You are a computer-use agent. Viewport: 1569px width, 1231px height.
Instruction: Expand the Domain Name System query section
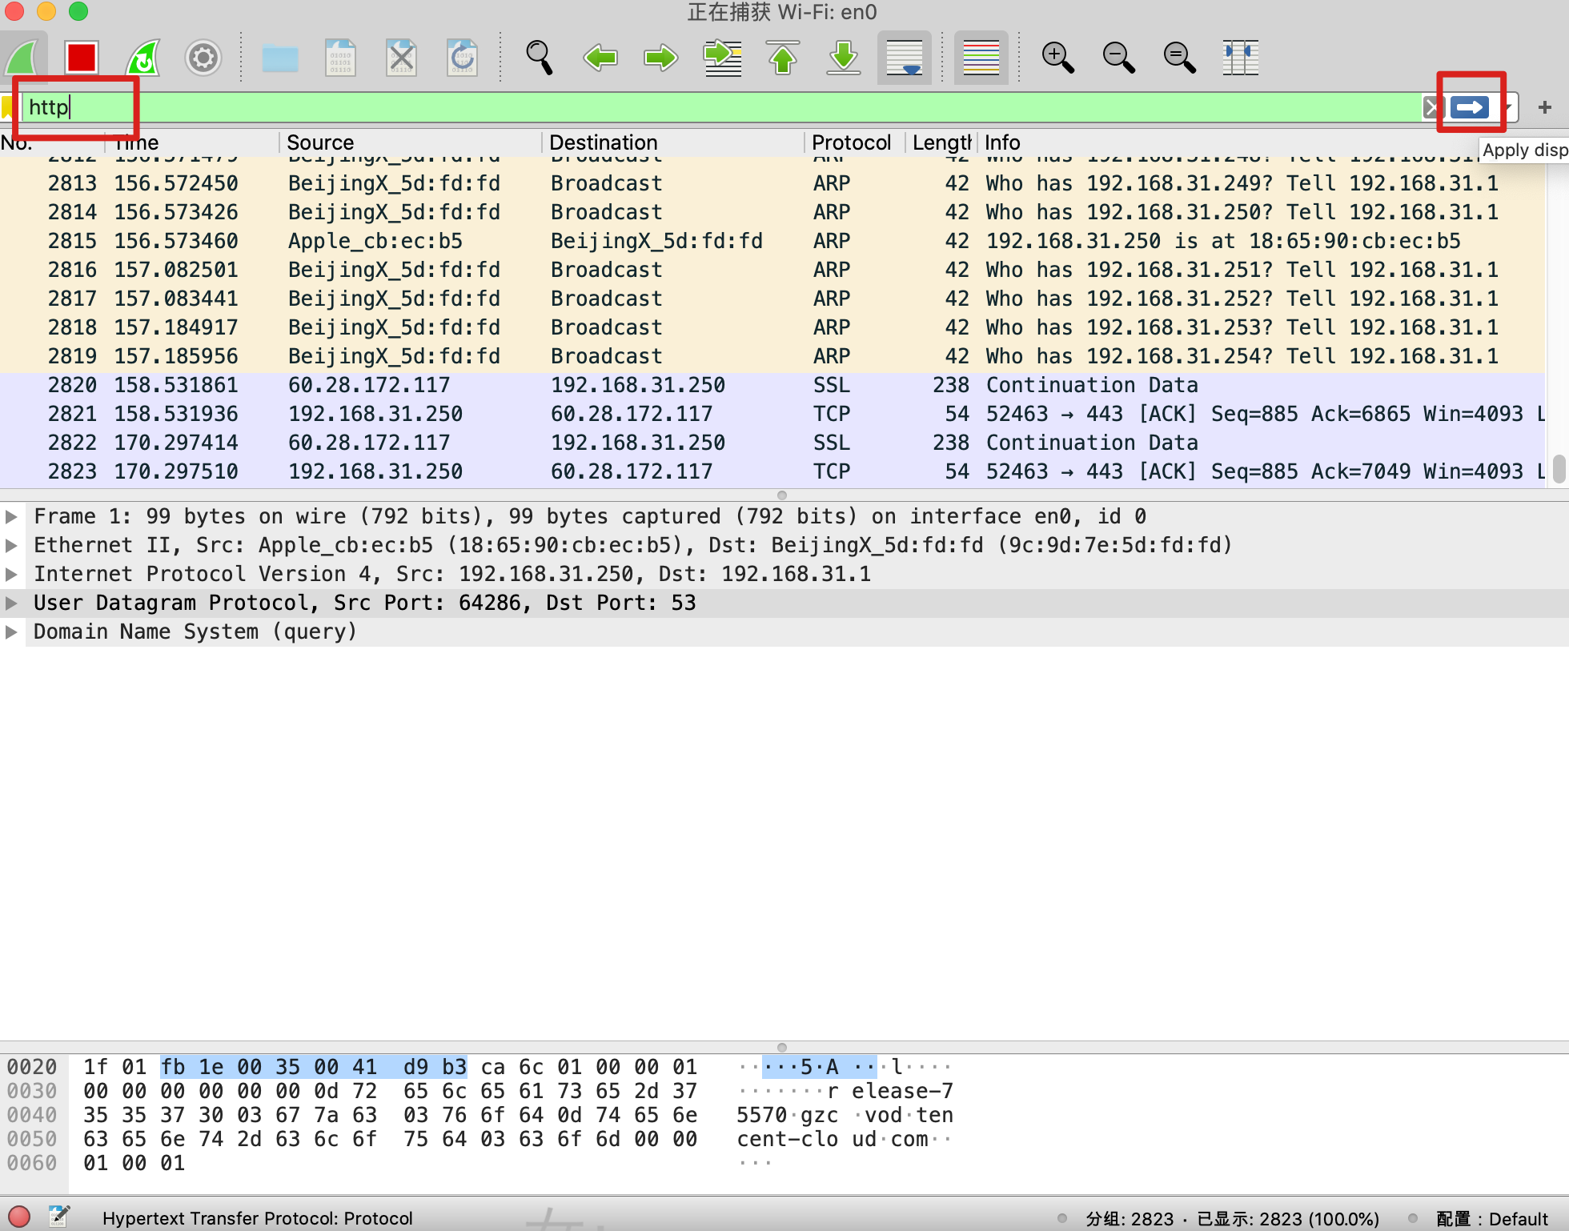tap(12, 632)
